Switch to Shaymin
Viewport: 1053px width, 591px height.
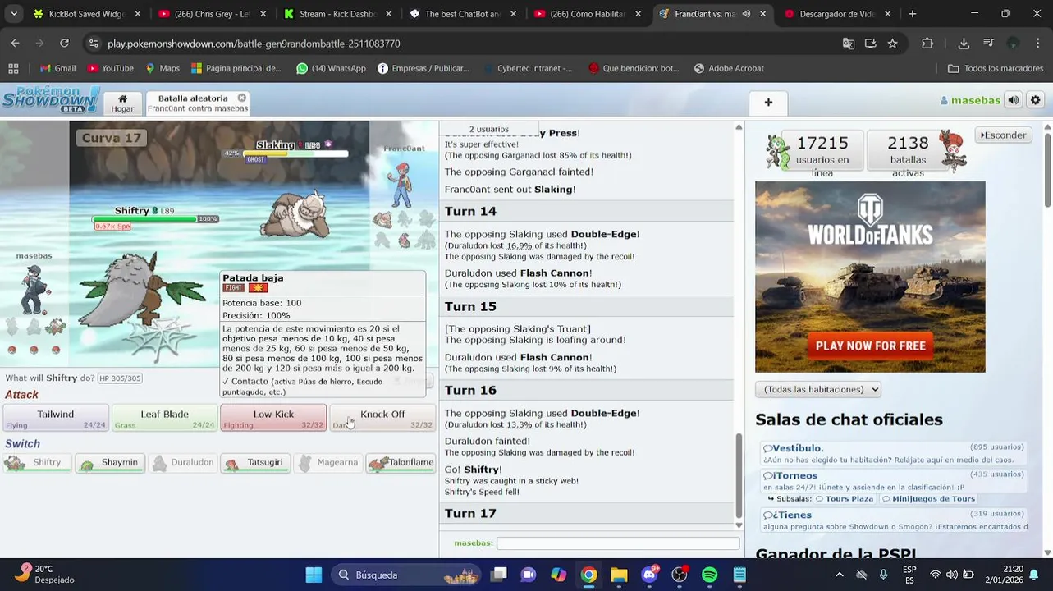point(111,463)
